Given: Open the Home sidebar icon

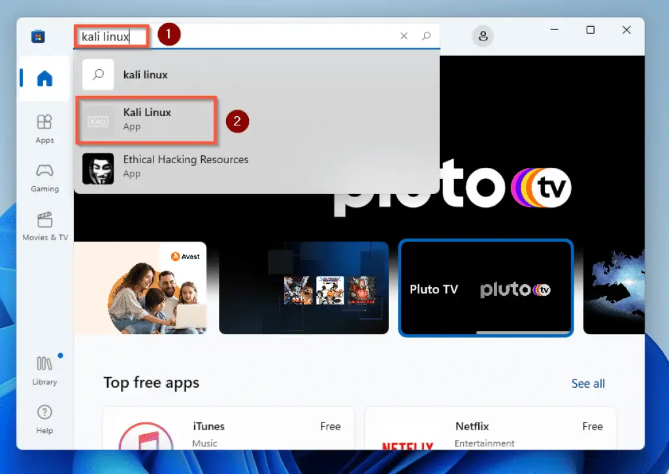Looking at the screenshot, I should [x=44, y=79].
